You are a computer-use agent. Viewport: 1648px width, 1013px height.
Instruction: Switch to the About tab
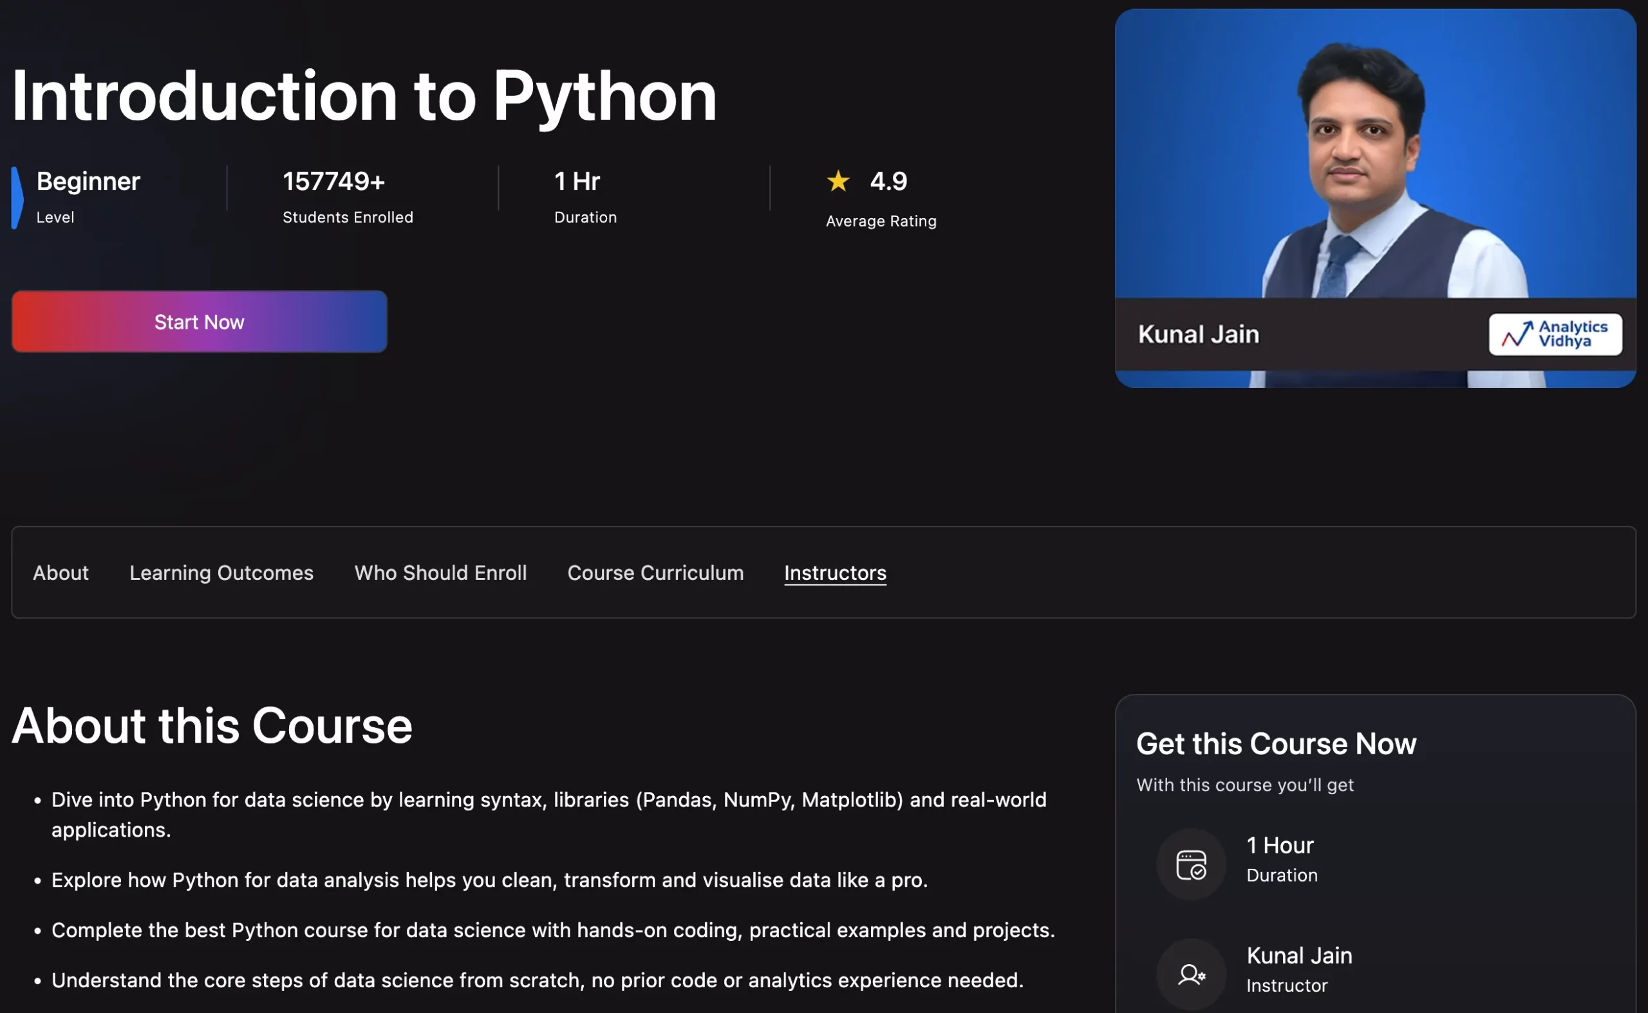coord(61,573)
